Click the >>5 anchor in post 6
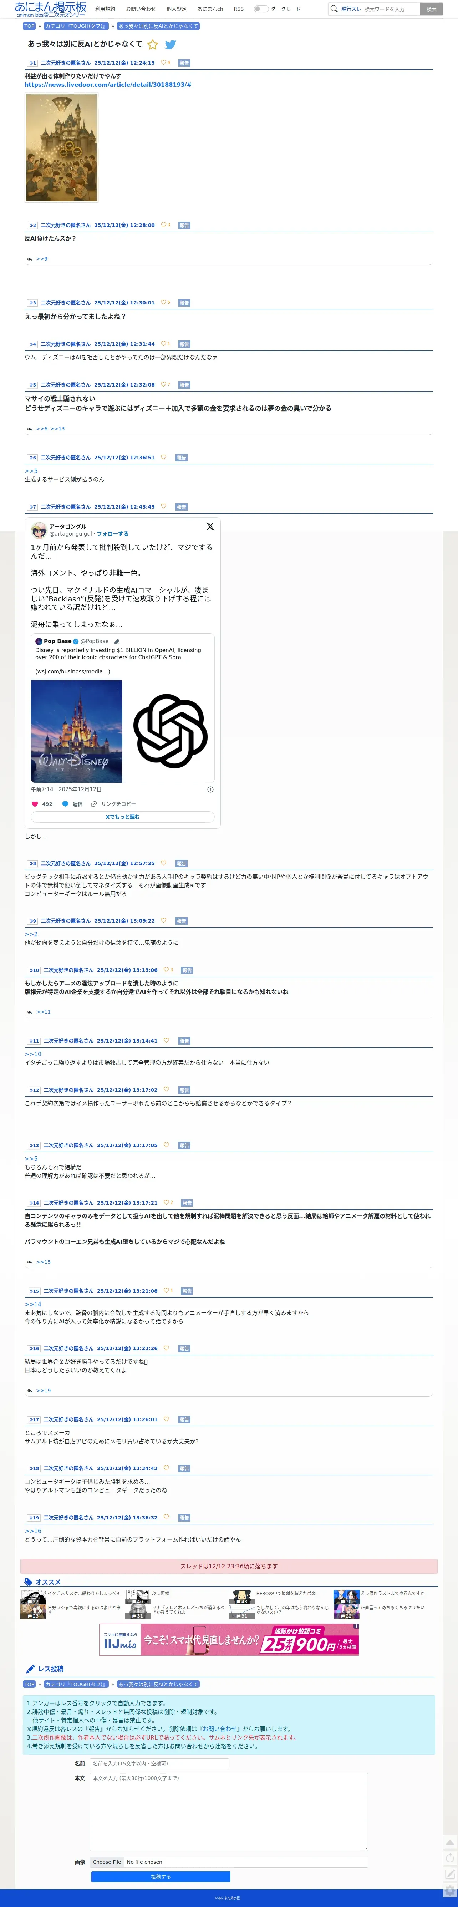458x1907 pixels. point(31,471)
